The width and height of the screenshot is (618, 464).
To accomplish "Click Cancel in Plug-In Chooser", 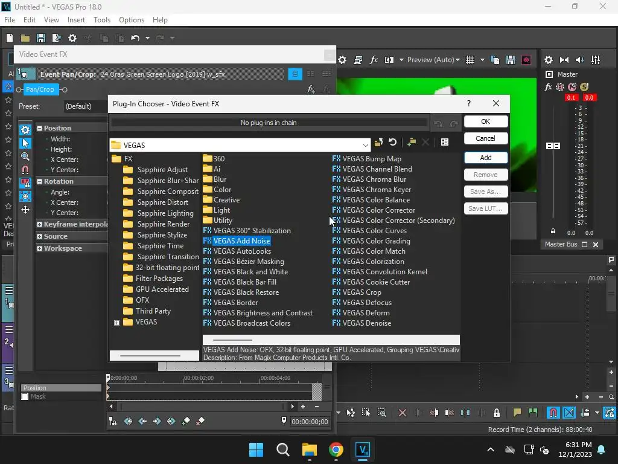I will point(486,138).
